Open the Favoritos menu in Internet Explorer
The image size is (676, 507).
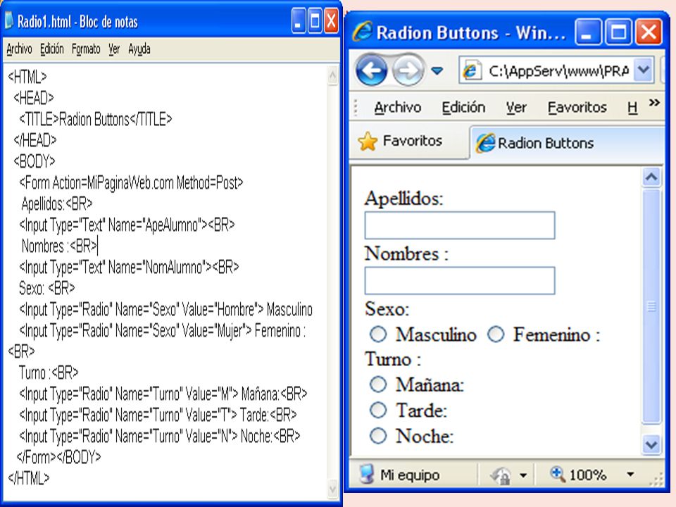coord(577,107)
